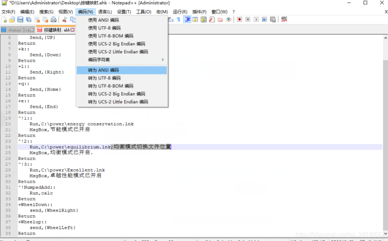388x241 pixels.
Task: Open the User Defined Language dialog icon
Action: 195,19
